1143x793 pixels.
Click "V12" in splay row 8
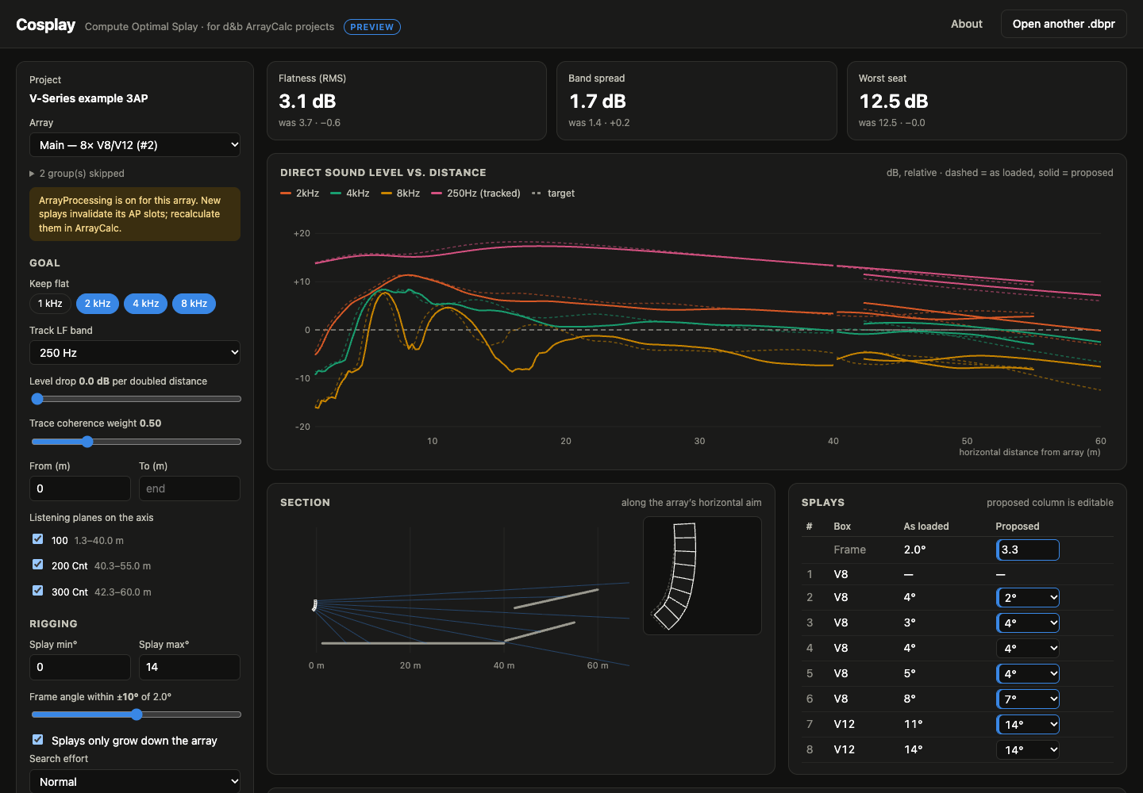[x=845, y=749]
